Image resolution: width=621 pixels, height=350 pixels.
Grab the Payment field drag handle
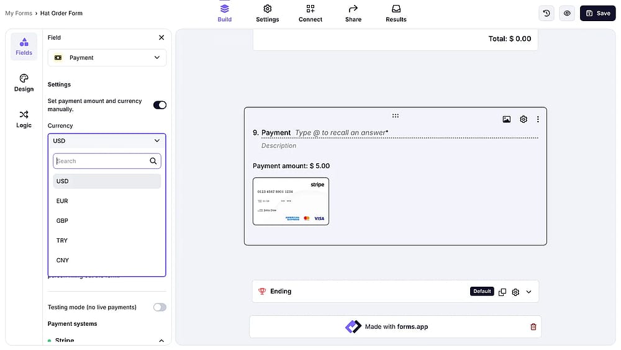point(395,115)
